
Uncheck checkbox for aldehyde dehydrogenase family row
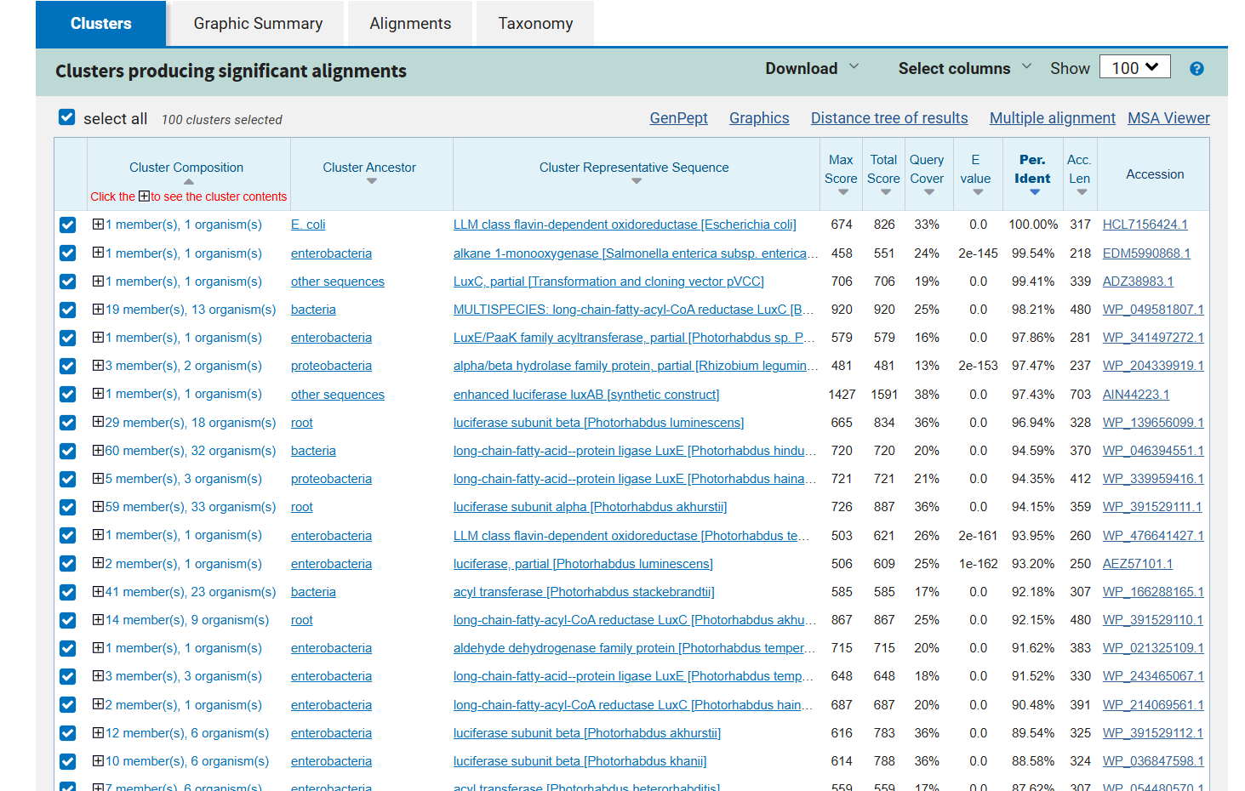coord(68,649)
